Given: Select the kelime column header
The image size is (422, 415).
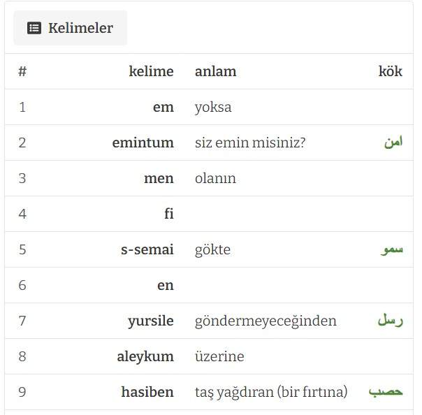Looking at the screenshot, I should coord(151,71).
